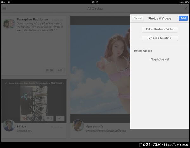The height and width of the screenshot is (148, 190).
Task: Tap the Wi-Fi status icon
Action: click(x=9, y=2)
